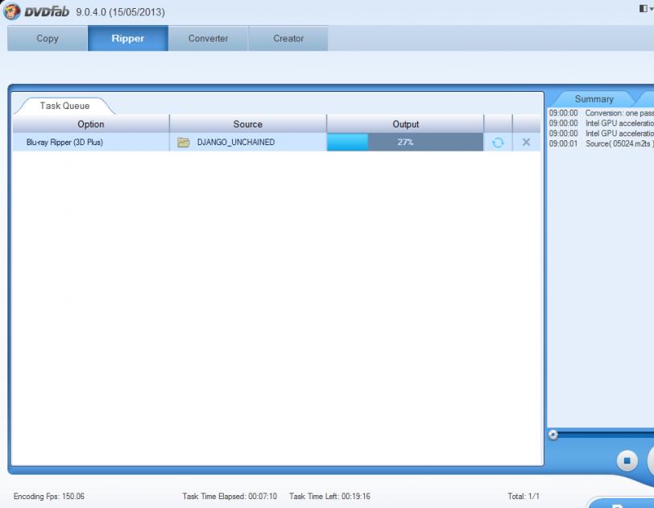Click the Option column header
Image resolution: width=654 pixels, height=508 pixels.
[91, 124]
